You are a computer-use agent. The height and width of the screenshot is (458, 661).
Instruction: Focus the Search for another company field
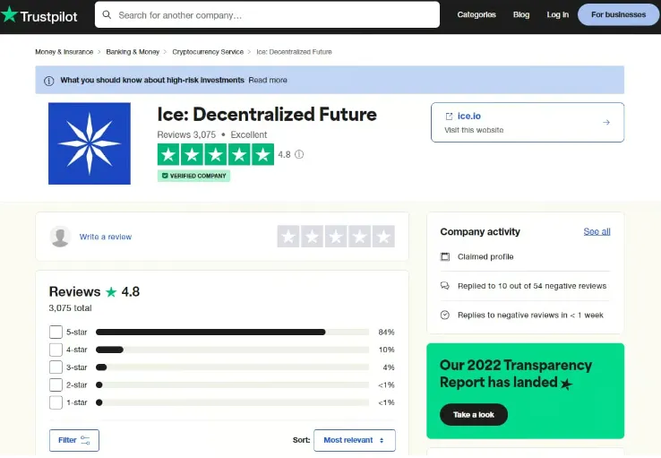tap(267, 14)
